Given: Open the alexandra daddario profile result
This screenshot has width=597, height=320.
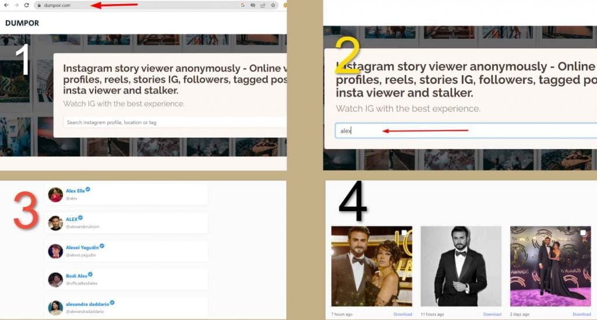Looking at the screenshot, I should pos(87,304).
